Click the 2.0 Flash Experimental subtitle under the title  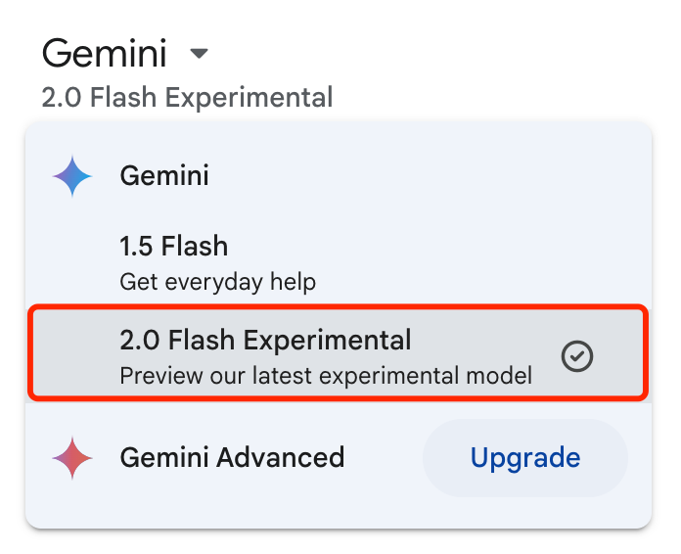coord(187,97)
